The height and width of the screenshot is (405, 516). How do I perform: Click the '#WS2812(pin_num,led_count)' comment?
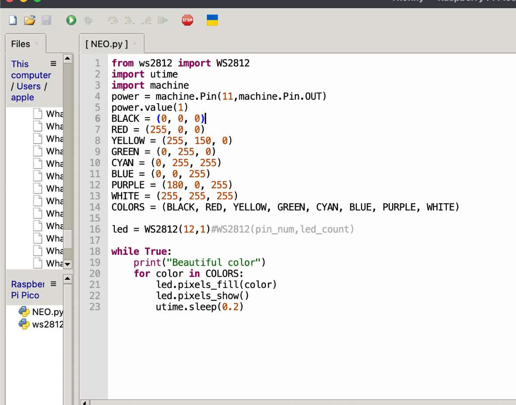click(283, 229)
